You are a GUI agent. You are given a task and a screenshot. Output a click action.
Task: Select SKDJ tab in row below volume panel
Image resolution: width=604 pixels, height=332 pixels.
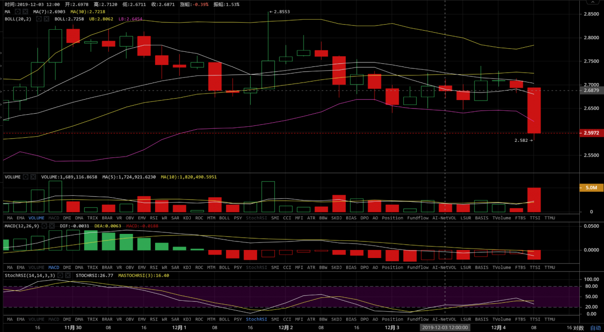[337, 218]
